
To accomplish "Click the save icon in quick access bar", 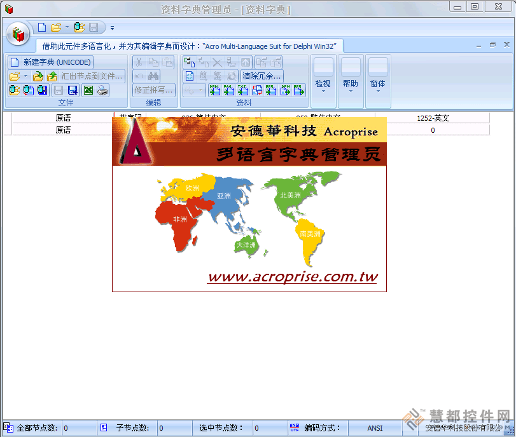I will [x=94, y=27].
